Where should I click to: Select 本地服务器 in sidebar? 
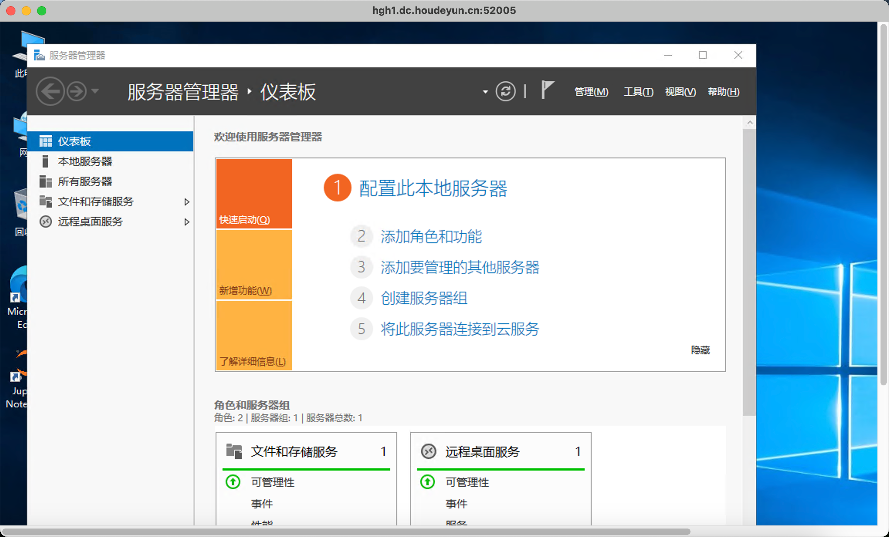tap(85, 161)
